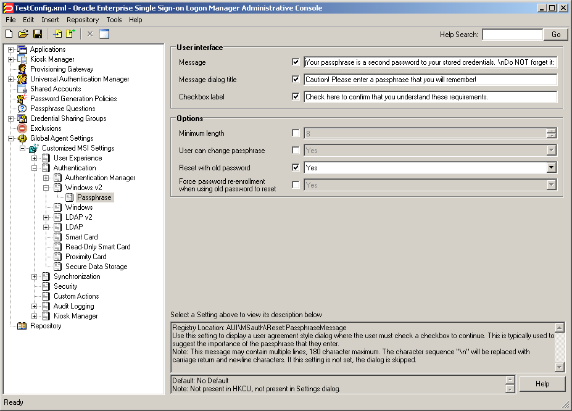
Task: Enable User can change passphrase checkbox
Action: coord(296,150)
